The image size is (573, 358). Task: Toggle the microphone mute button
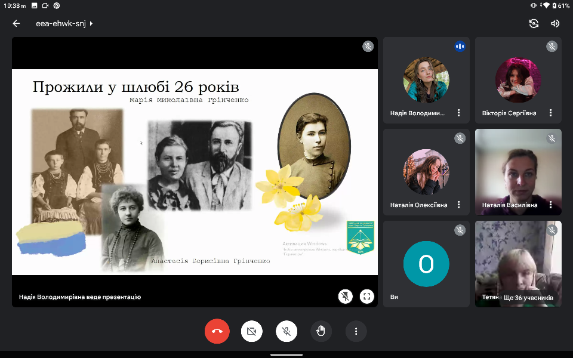(286, 331)
